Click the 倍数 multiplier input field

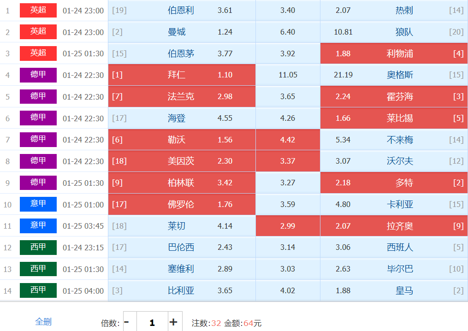(152, 322)
